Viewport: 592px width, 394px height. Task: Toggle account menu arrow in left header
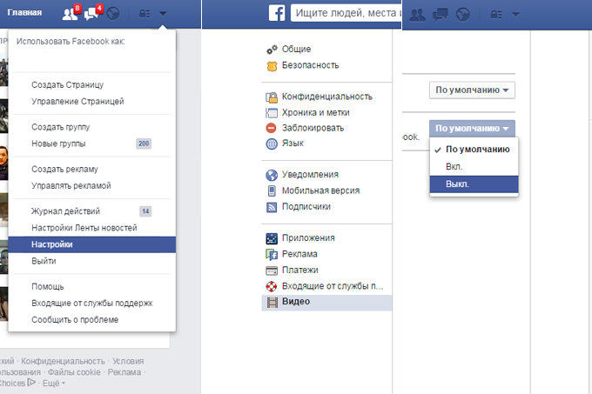163,14
